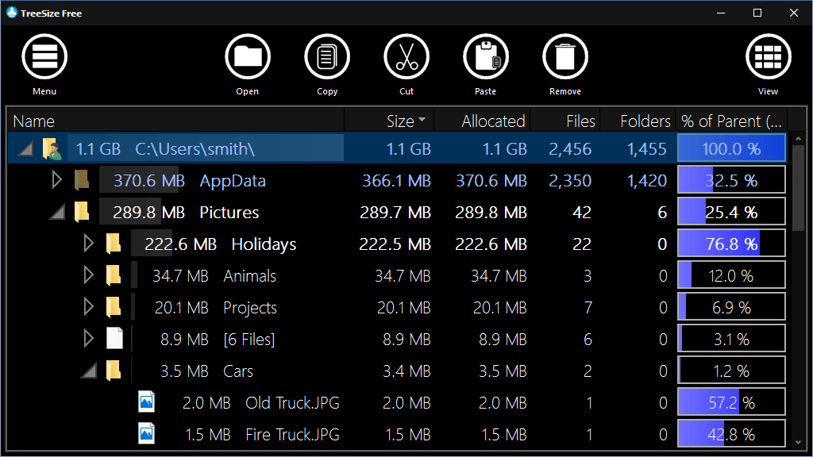Sort by the Size column header
This screenshot has height=457, width=813.
coord(400,121)
